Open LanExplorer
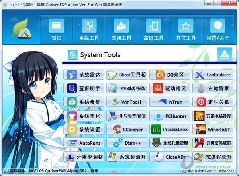The width and height of the screenshot is (239, 176). [x=213, y=75]
